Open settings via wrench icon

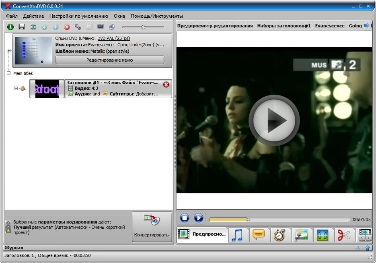(78, 27)
